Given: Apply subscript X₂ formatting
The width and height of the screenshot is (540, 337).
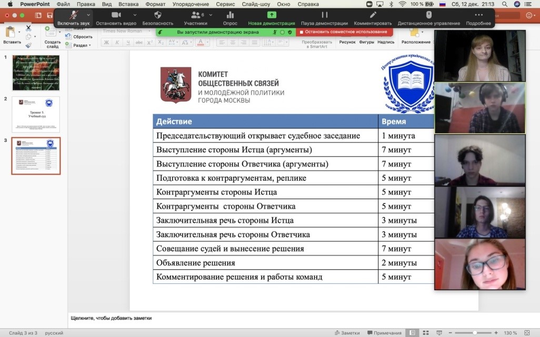Looking at the screenshot, I should (x=161, y=42).
